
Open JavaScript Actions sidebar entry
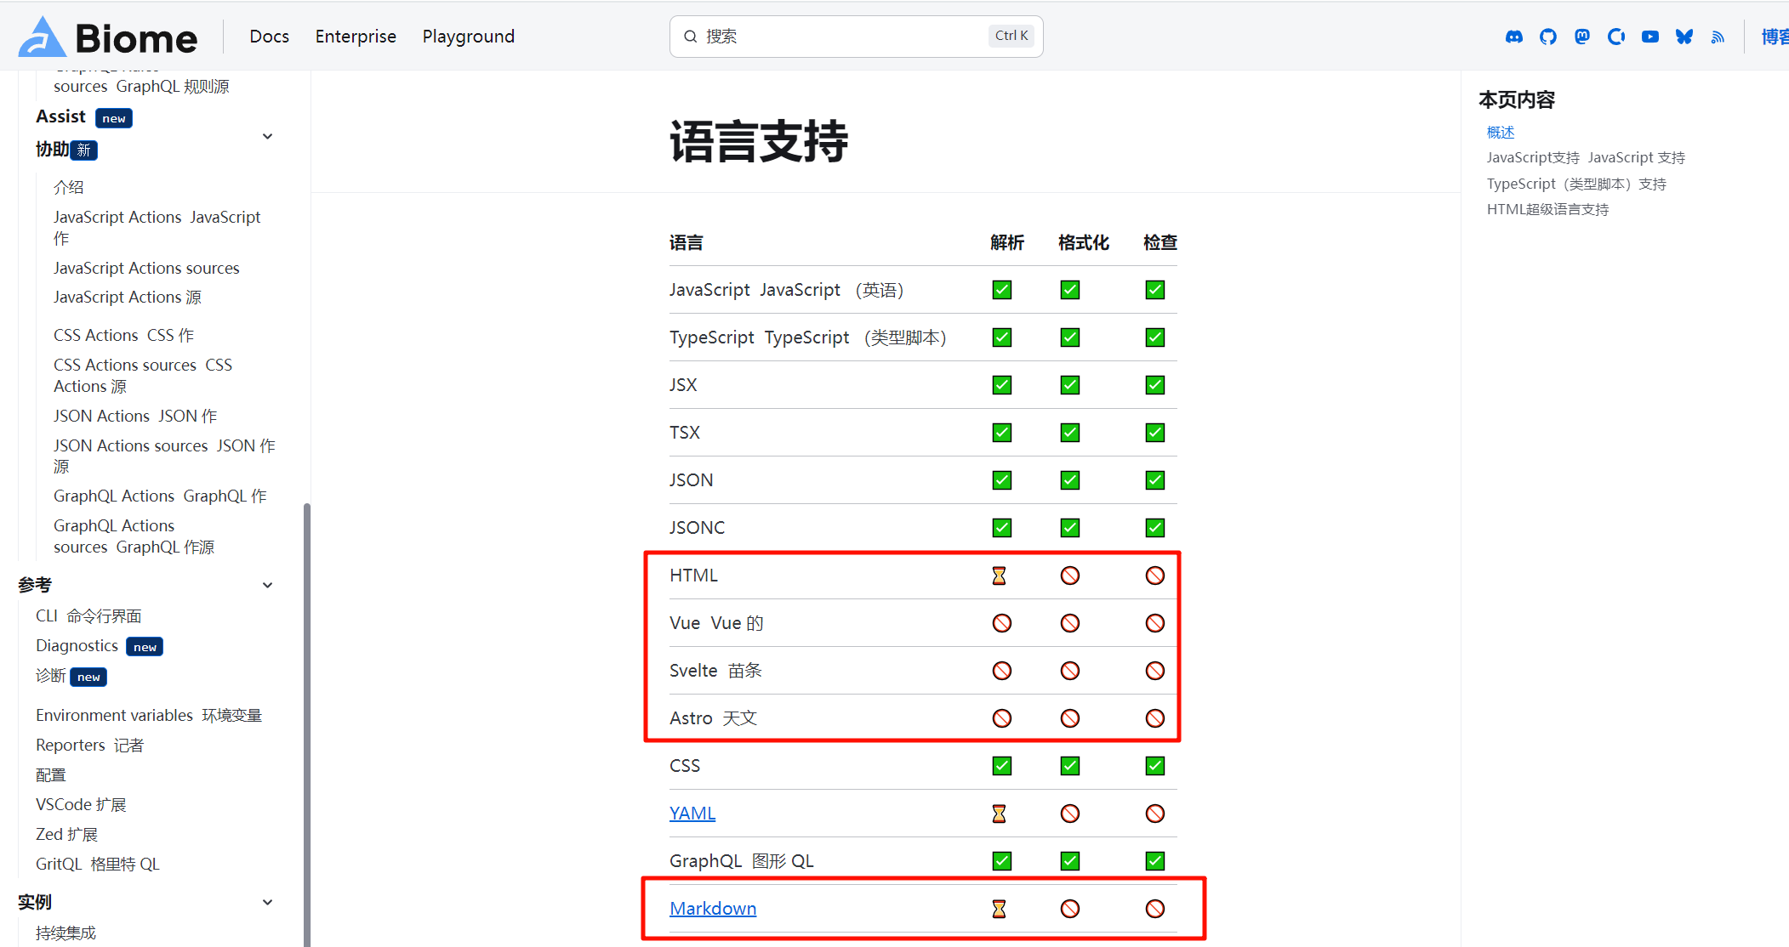coord(157,228)
